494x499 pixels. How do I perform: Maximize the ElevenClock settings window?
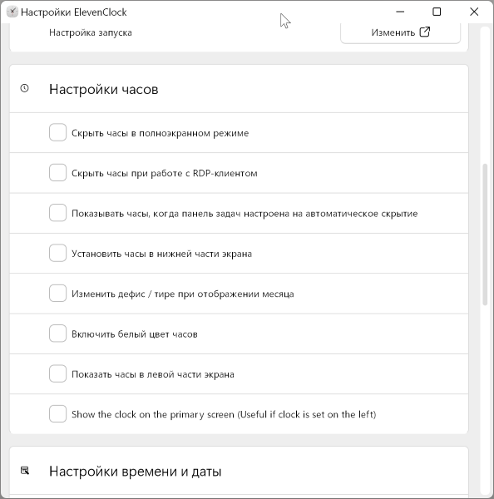[437, 12]
